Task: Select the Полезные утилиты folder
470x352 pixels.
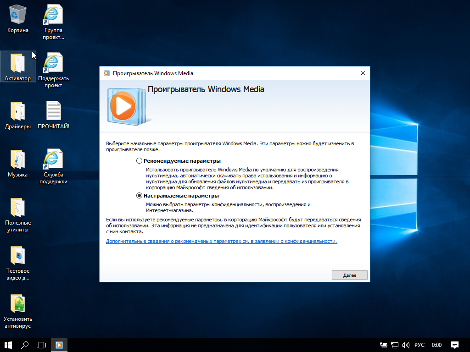Action: click(18, 214)
